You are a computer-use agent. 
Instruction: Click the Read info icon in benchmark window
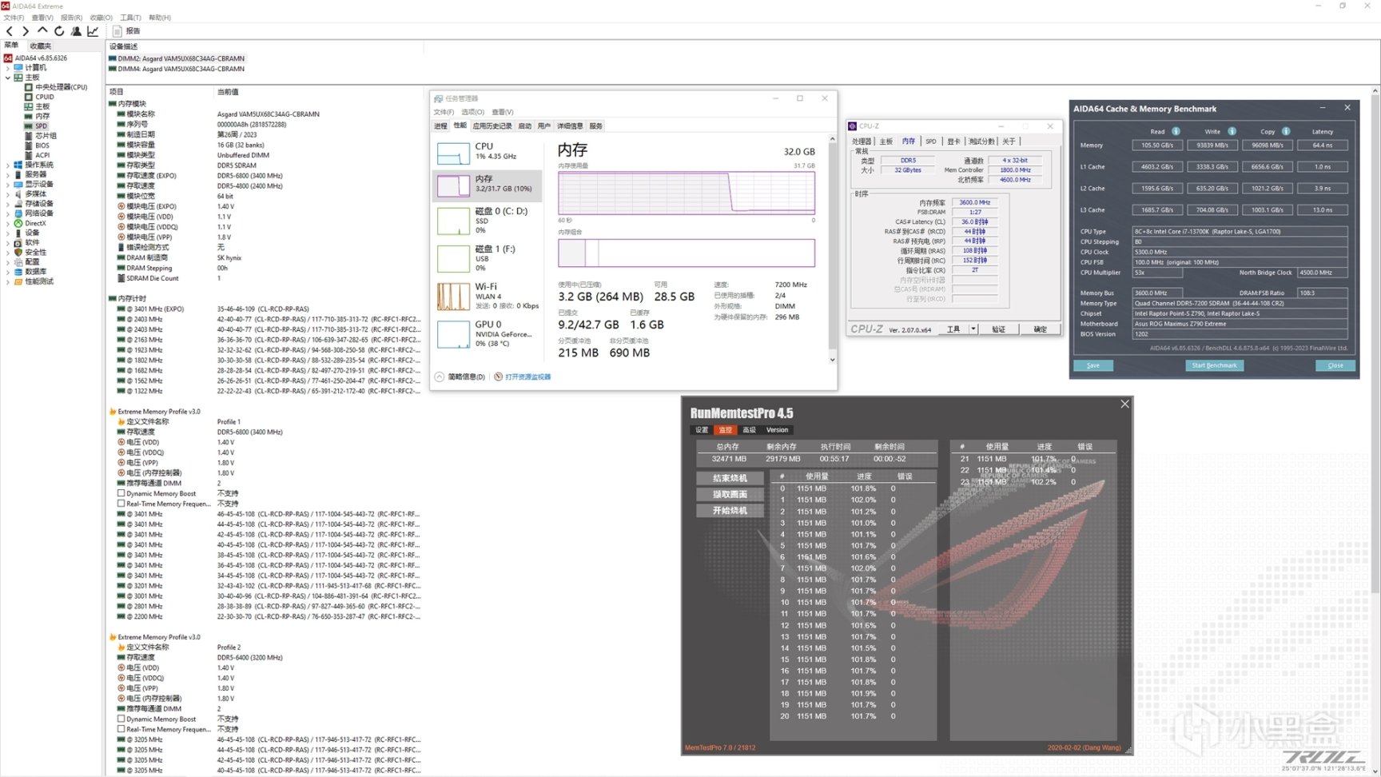[1176, 131]
